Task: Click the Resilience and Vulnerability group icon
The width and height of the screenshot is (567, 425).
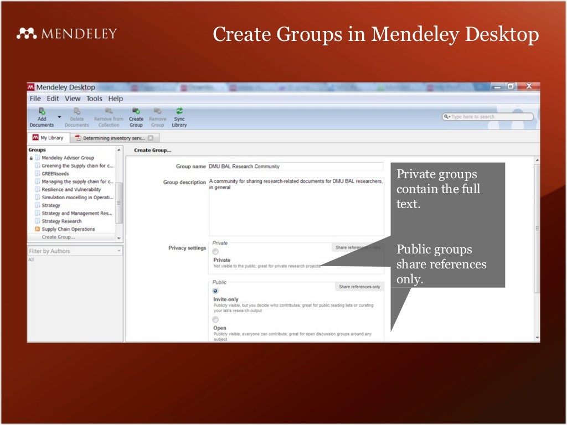Action: (x=37, y=189)
